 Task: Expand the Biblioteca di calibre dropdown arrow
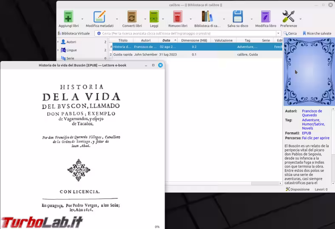point(224,19)
